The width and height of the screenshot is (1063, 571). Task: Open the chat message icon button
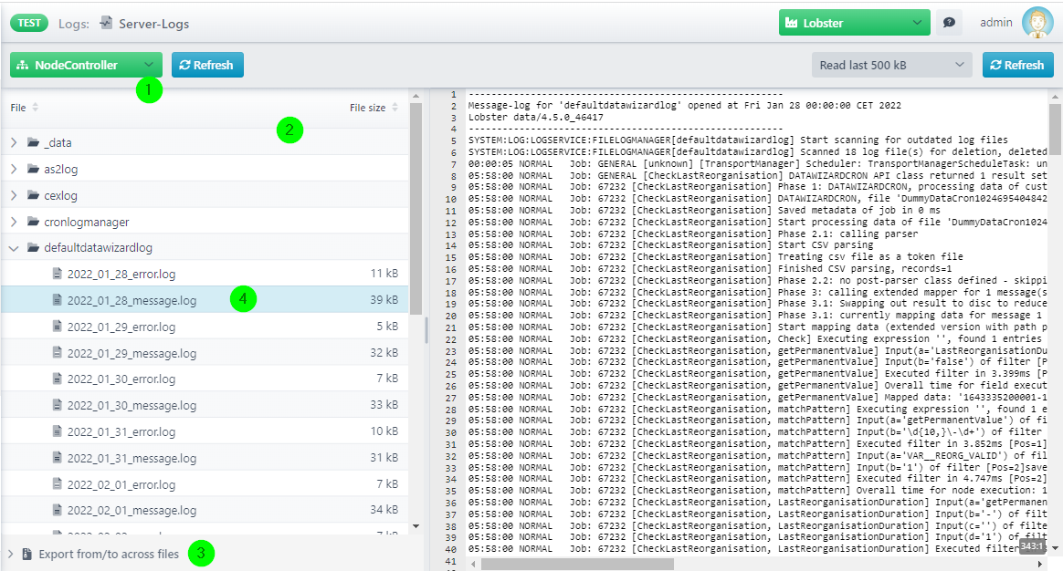[949, 23]
